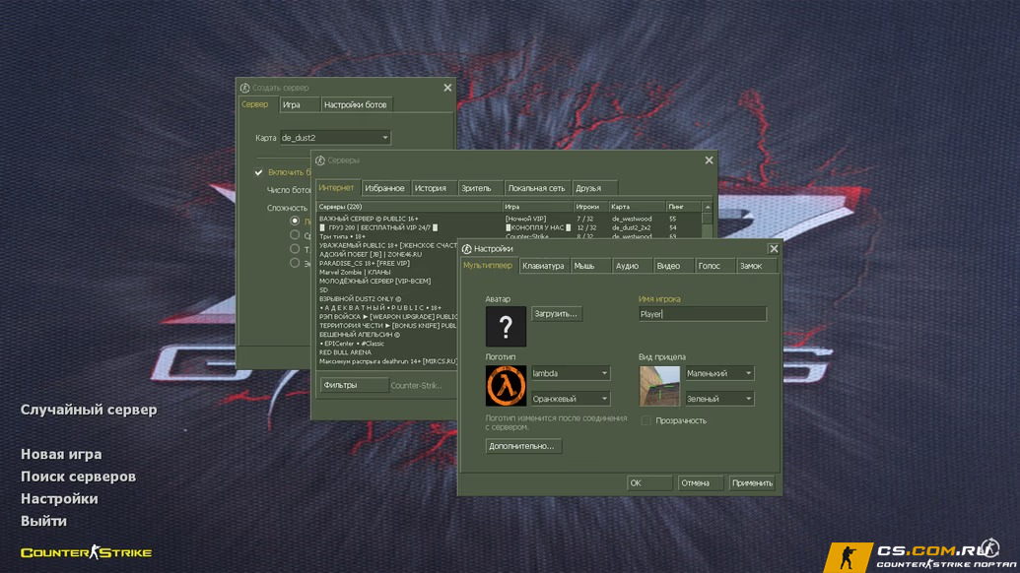This screenshot has width=1020, height=573.
Task: Expand the Оранжевый logo color dropdown
Action: pyautogui.click(x=570, y=399)
